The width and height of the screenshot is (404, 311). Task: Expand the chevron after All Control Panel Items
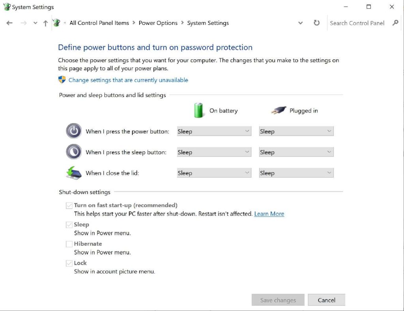pyautogui.click(x=134, y=22)
